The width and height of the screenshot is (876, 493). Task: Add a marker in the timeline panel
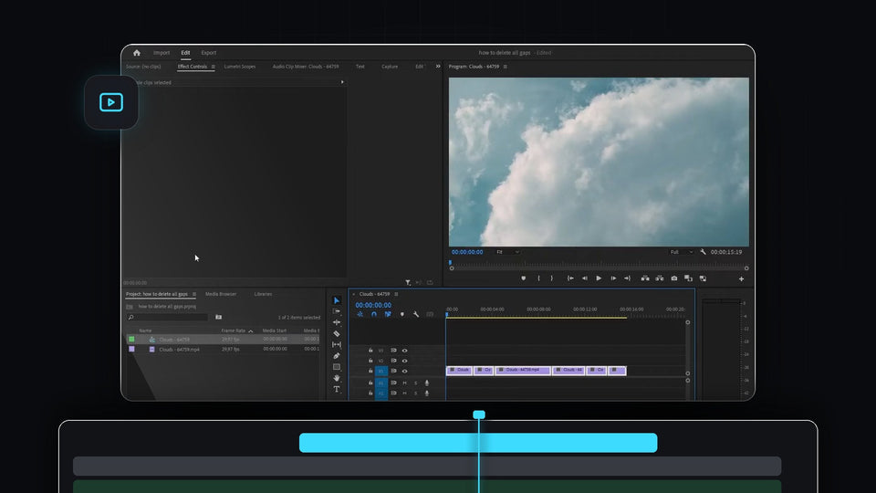point(402,314)
